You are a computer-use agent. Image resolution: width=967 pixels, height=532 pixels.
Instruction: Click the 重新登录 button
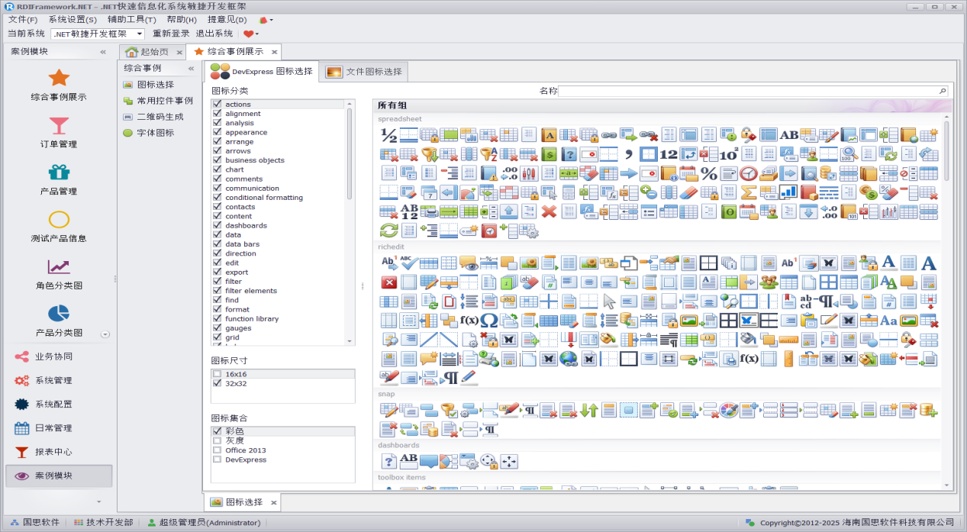(x=171, y=34)
